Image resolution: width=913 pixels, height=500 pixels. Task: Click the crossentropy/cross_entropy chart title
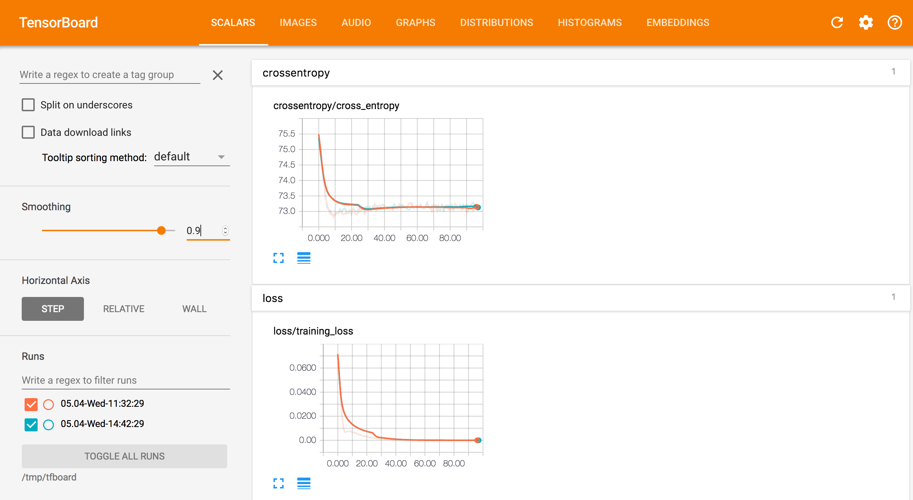click(336, 106)
